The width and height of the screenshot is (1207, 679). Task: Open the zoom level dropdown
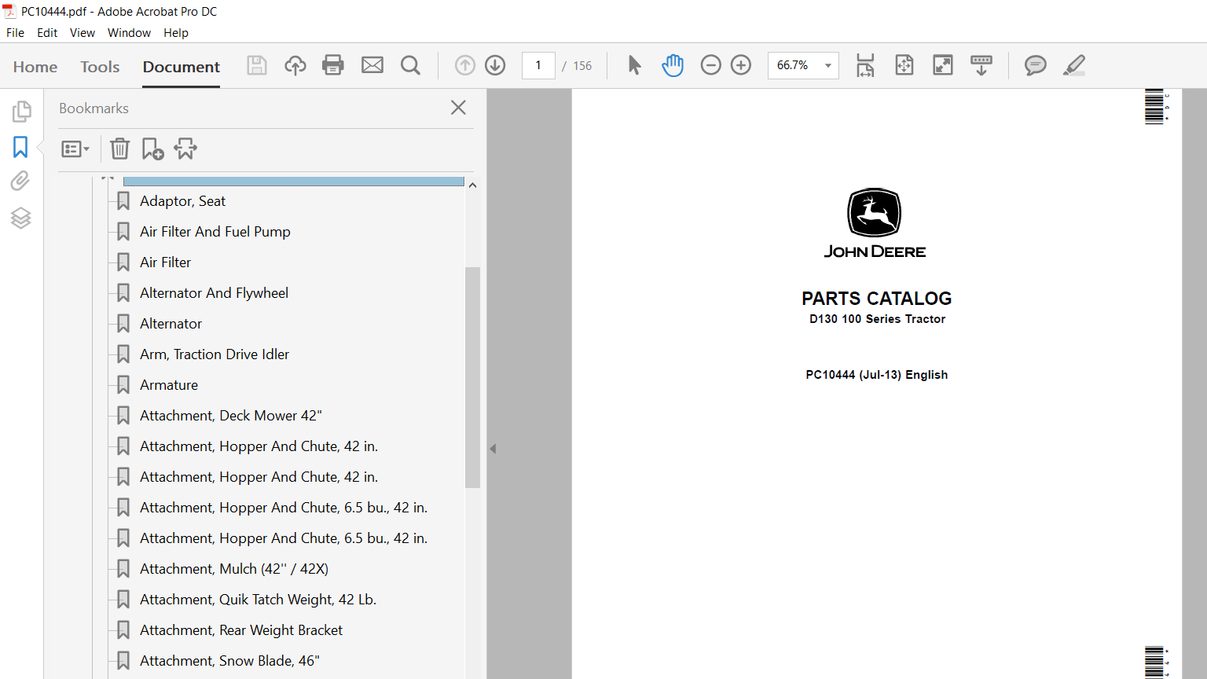click(x=828, y=65)
